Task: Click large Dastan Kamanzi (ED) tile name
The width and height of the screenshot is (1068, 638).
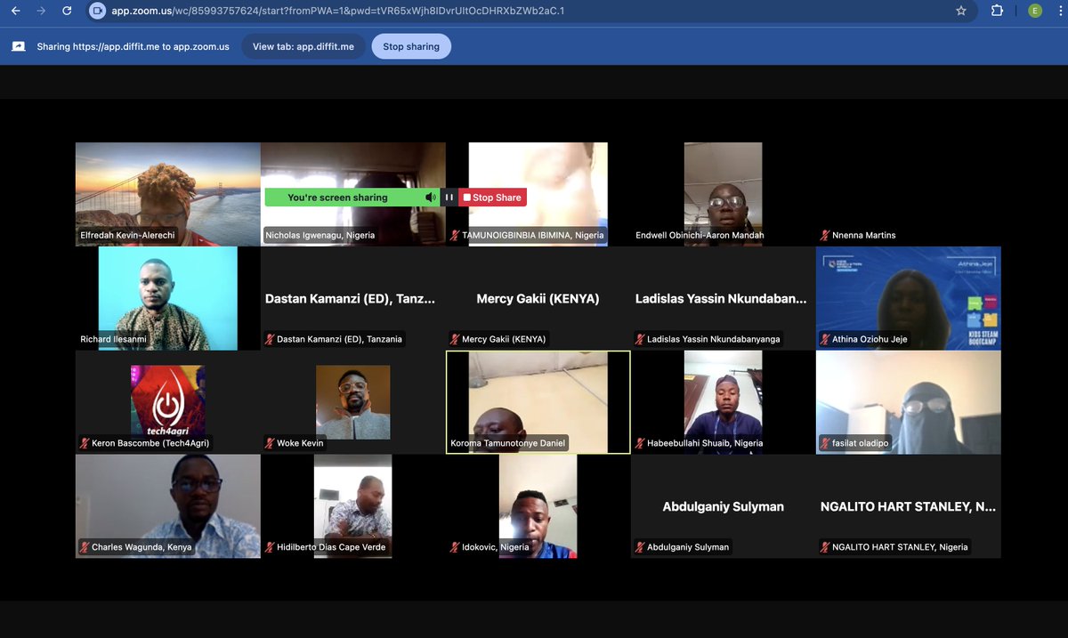Action: click(x=351, y=299)
